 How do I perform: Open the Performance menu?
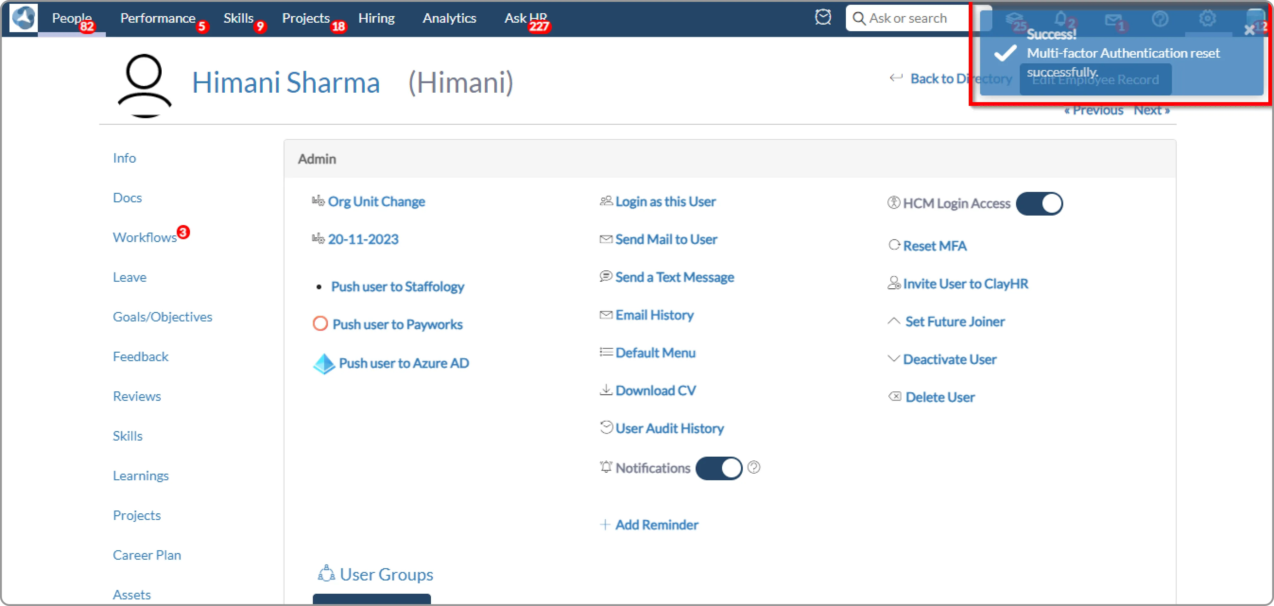click(158, 18)
